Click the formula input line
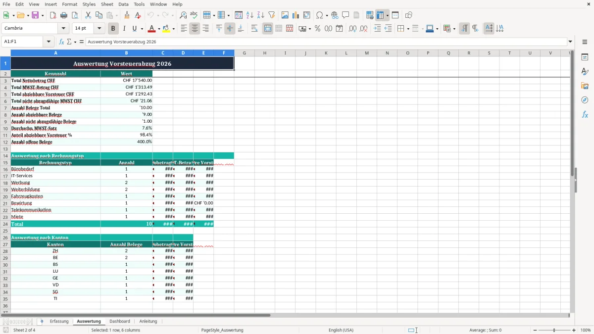The width and height of the screenshot is (594, 334). coord(326,42)
